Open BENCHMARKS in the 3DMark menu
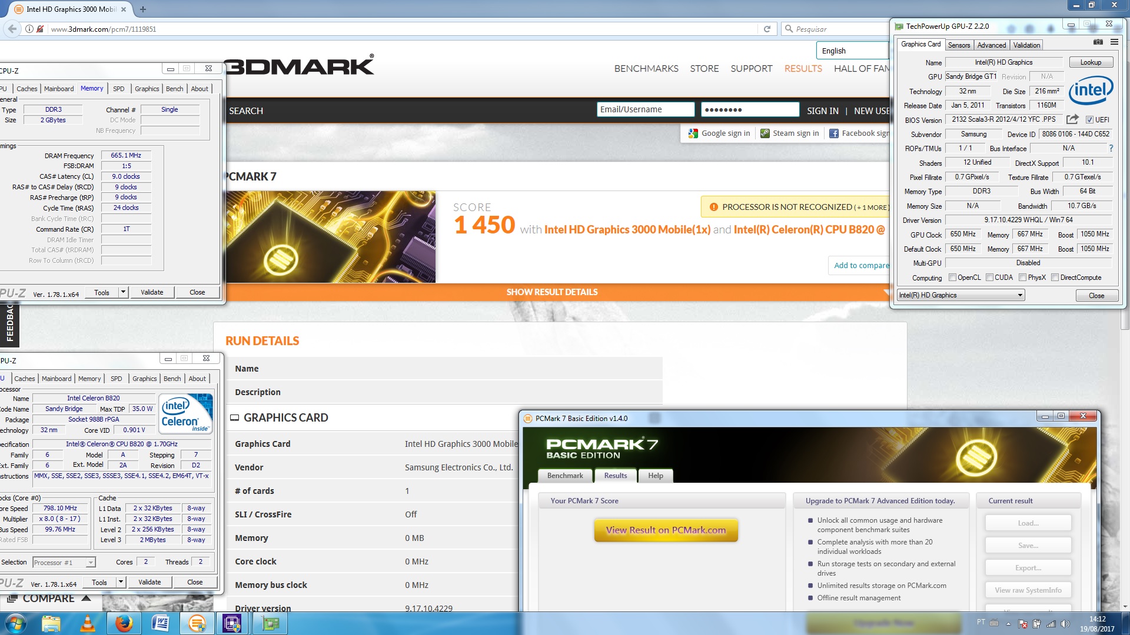1130x635 pixels. tap(646, 69)
